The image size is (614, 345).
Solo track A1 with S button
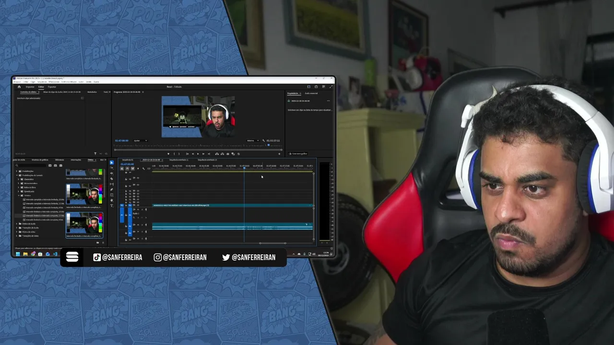point(142,209)
